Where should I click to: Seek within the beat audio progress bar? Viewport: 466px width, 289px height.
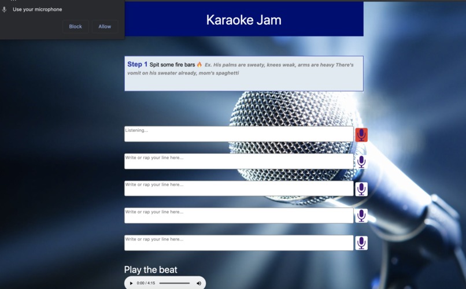click(x=175, y=283)
